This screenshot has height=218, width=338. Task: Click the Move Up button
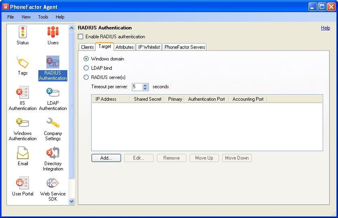(204, 158)
